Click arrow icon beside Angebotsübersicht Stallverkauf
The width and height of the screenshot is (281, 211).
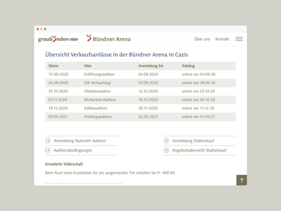pos(166,150)
